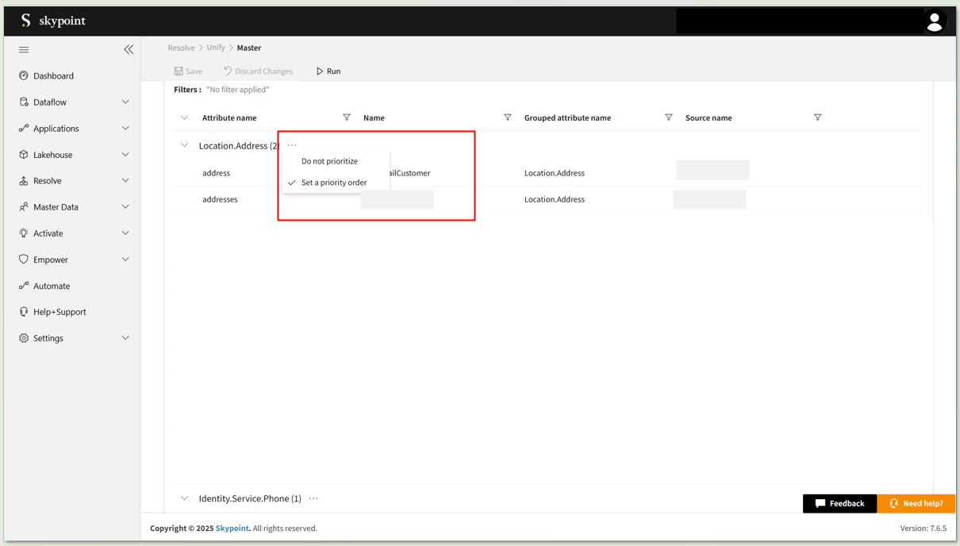Select Set a priority order option
Screen dimensions: 960x546
(334, 183)
